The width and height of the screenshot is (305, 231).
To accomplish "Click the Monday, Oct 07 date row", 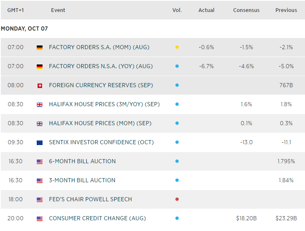I will 25,29.
